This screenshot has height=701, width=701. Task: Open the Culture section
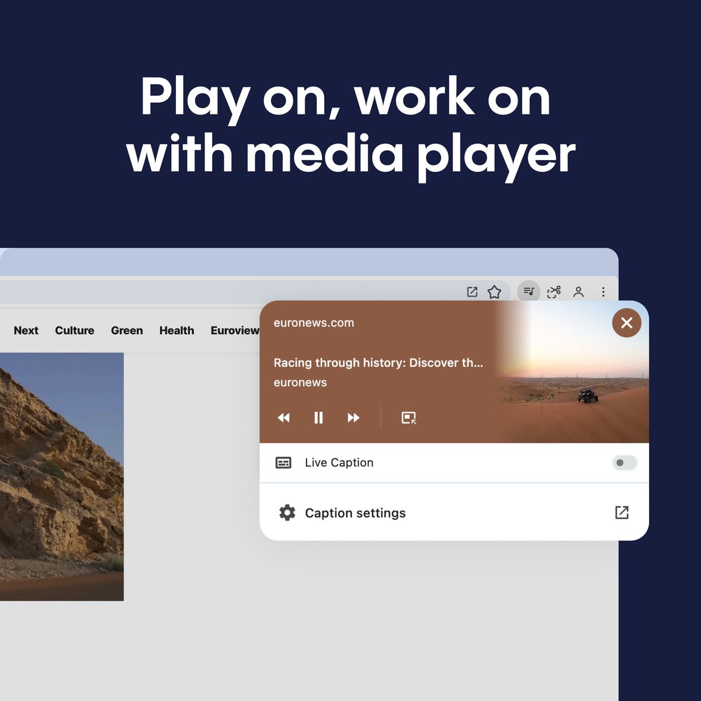(75, 330)
